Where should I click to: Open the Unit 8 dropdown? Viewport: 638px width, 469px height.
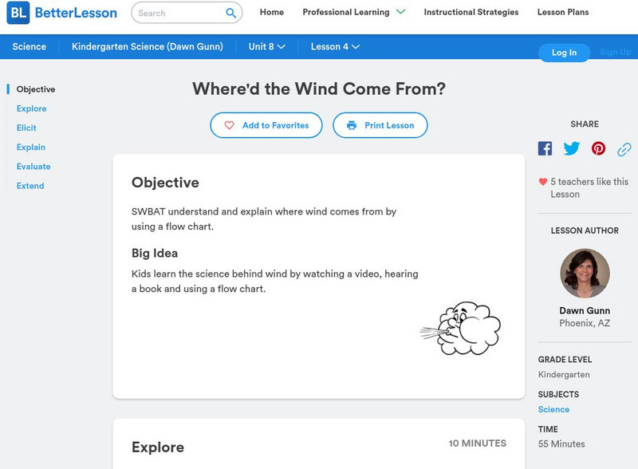coord(267,46)
